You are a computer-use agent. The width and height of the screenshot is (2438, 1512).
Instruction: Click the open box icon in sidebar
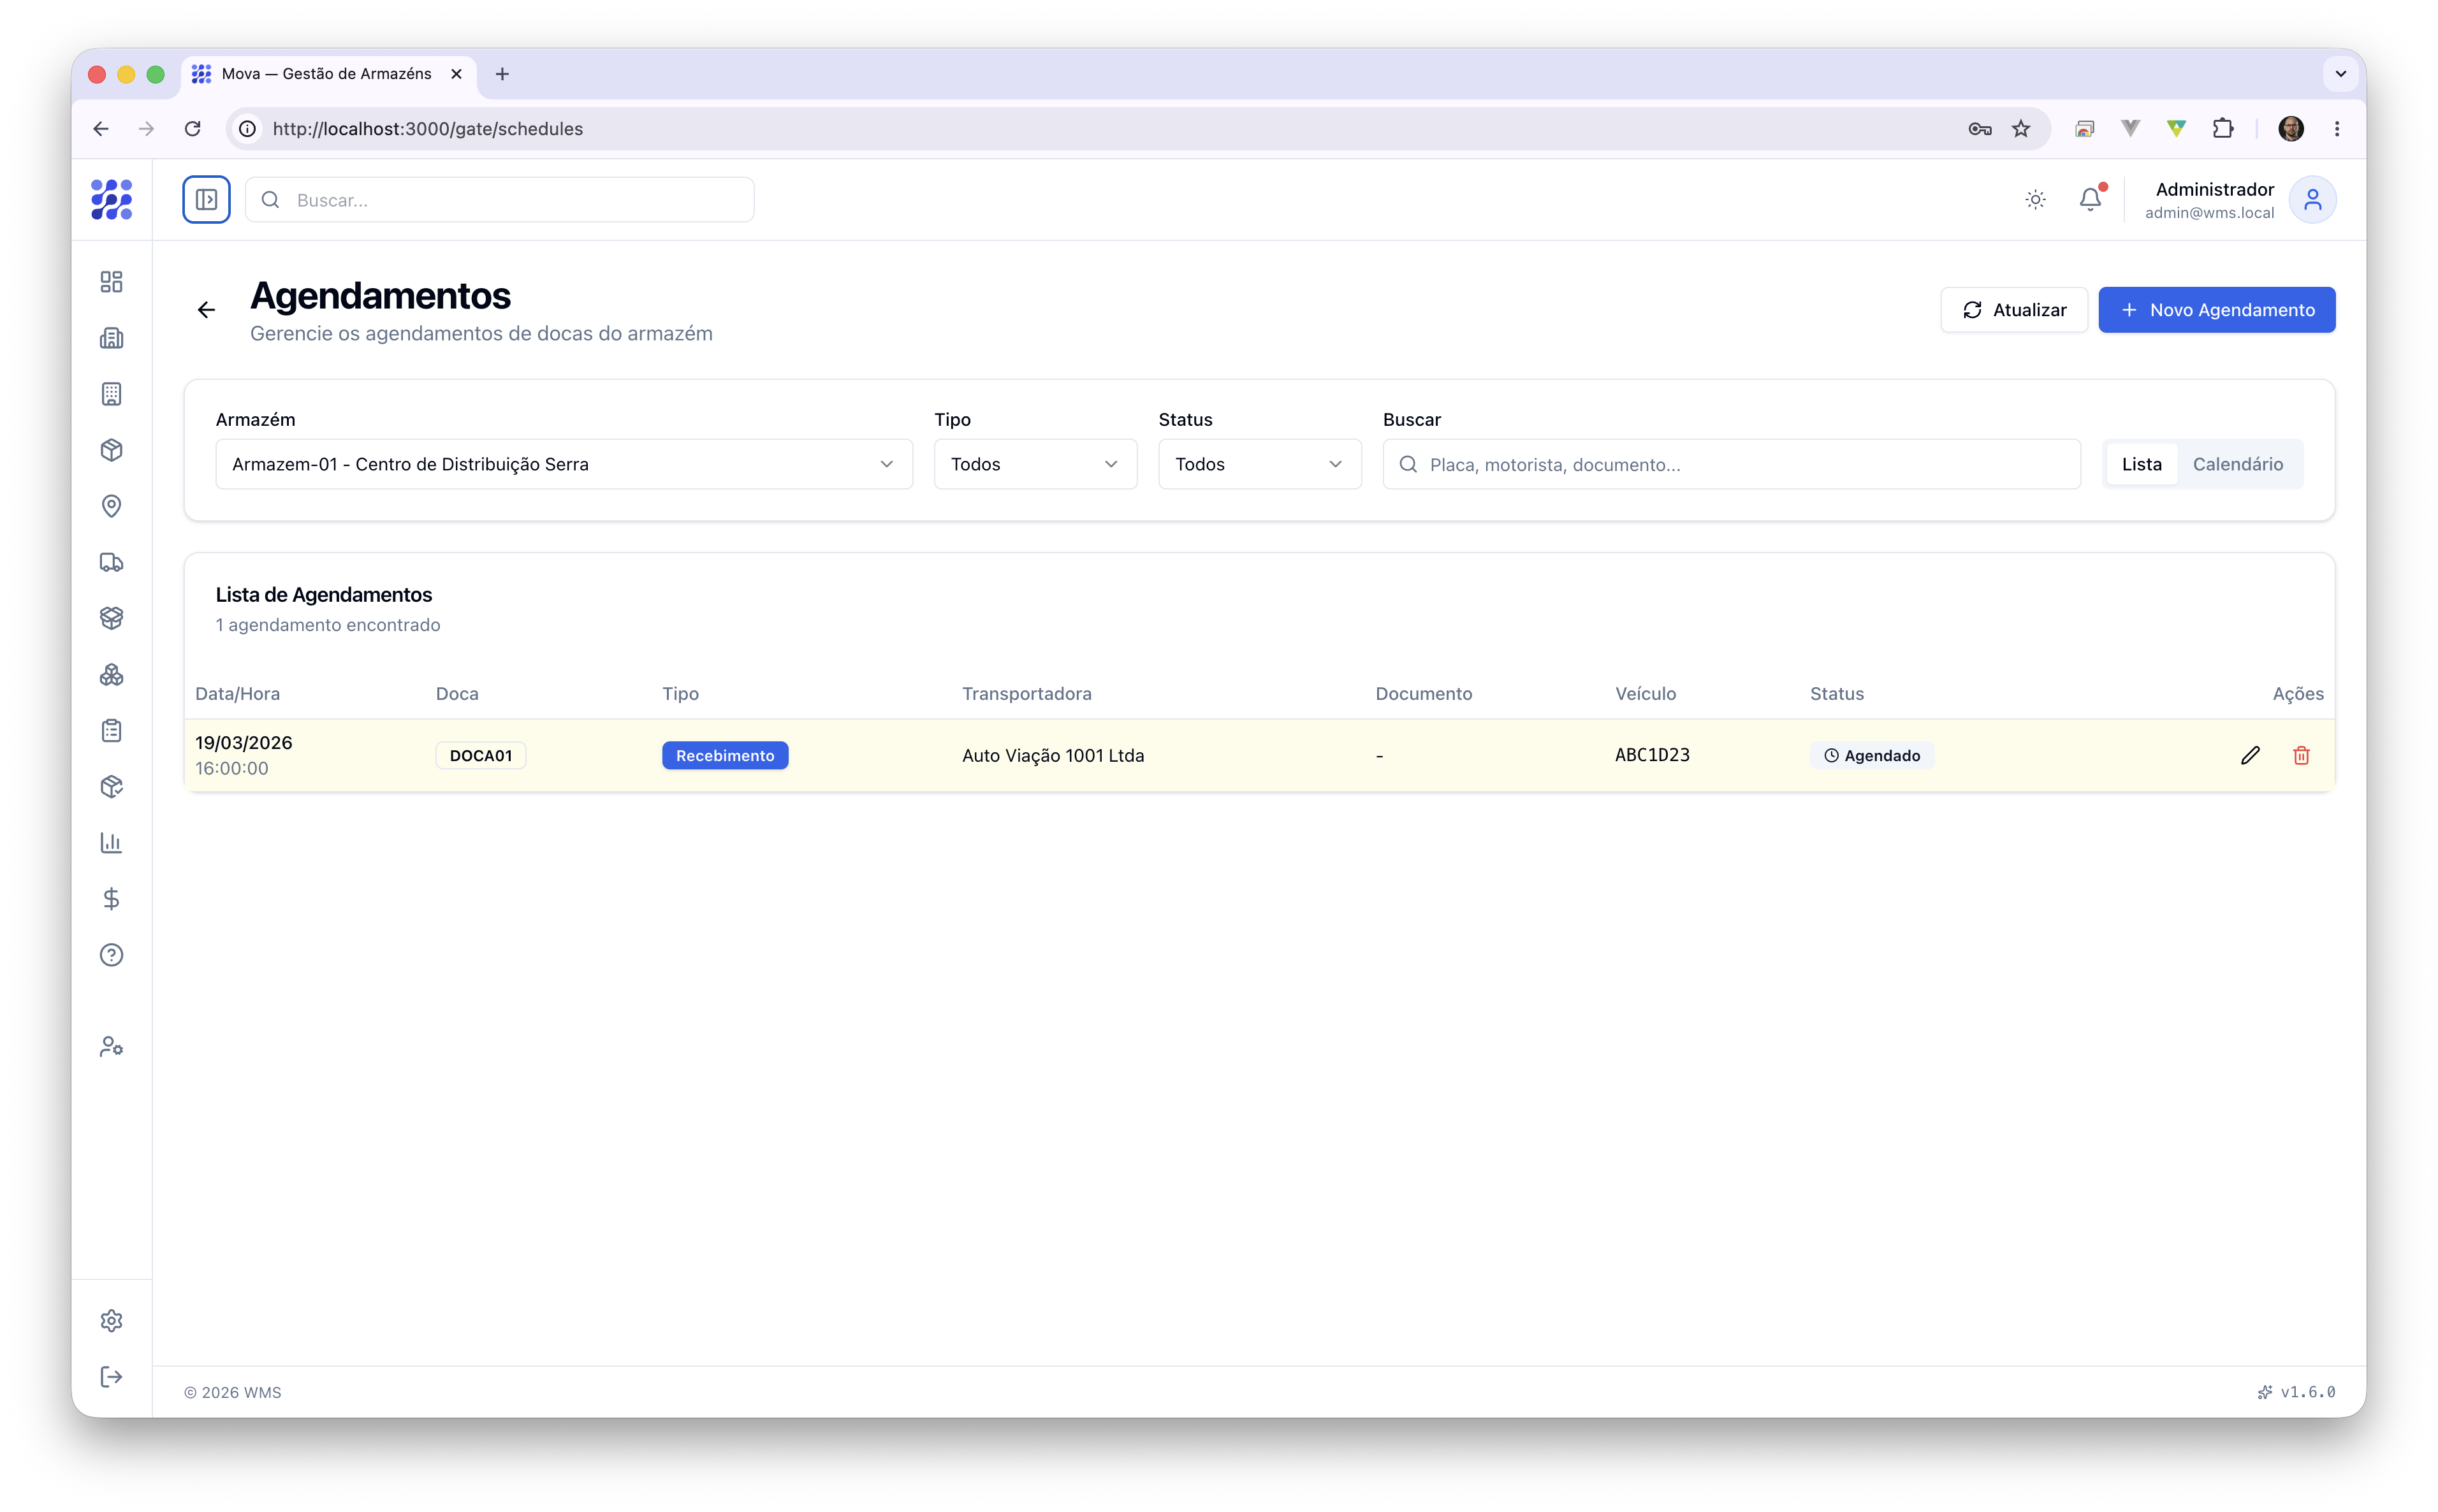click(111, 618)
